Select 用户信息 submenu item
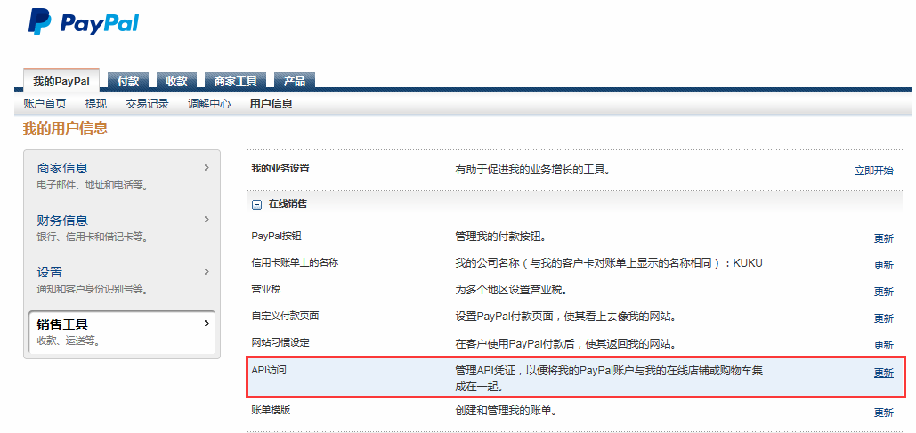Image resolution: width=916 pixels, height=433 pixels. pos(271,104)
